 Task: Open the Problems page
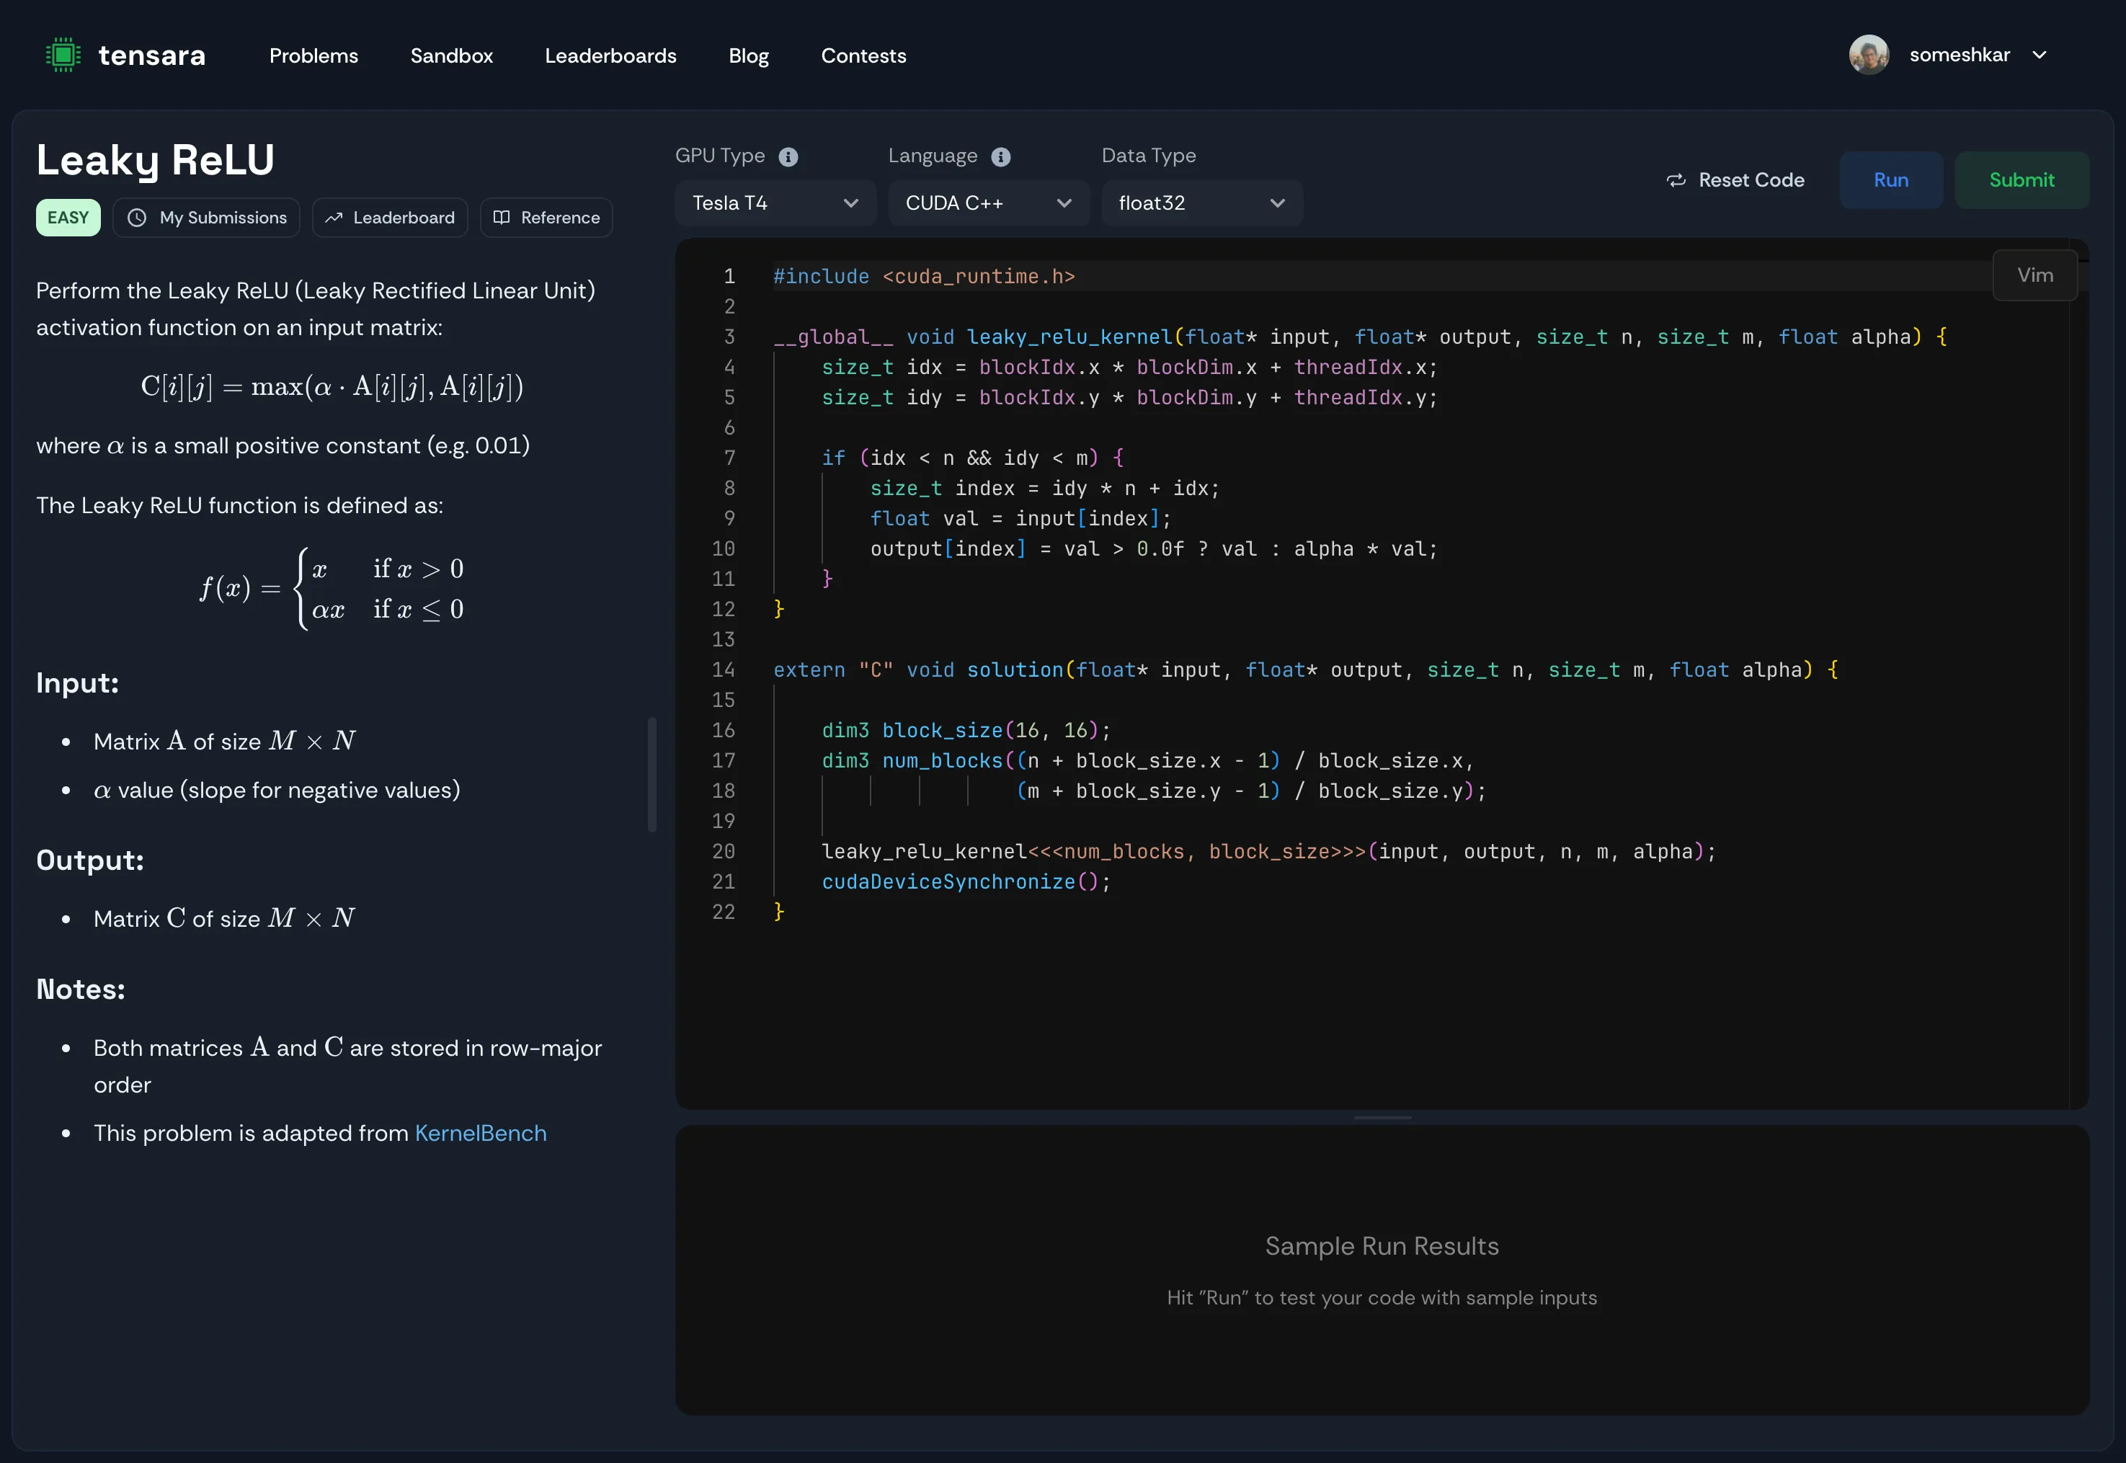coord(313,56)
